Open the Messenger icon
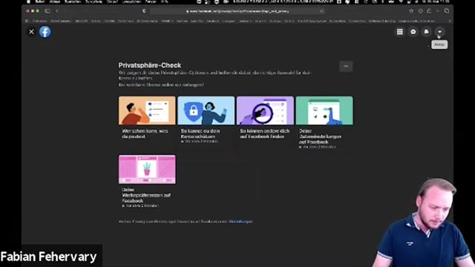 tap(413, 32)
